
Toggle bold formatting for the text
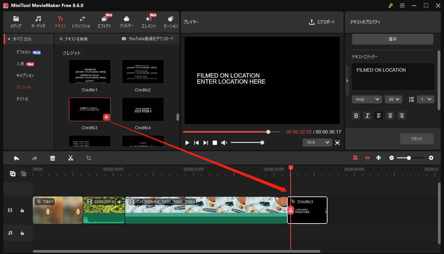coord(356,115)
